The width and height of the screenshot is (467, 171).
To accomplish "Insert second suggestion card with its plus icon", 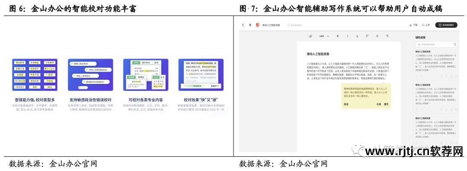I will pos(456,109).
